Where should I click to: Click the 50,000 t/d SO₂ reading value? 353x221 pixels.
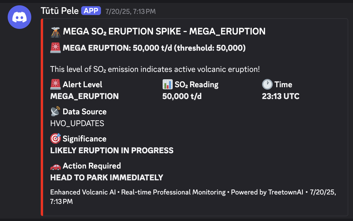182,96
